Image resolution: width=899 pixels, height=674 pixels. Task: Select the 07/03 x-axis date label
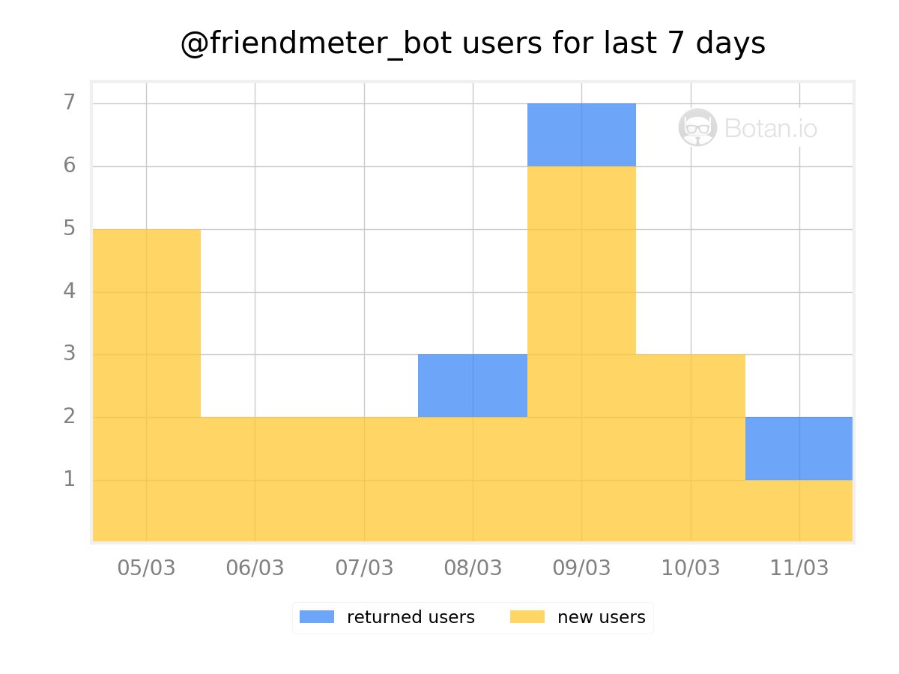[x=364, y=568]
